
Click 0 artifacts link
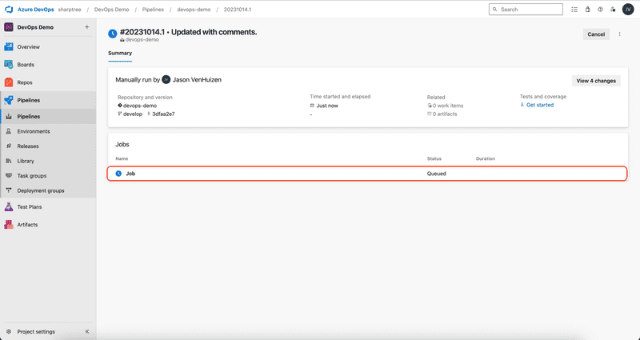click(445, 114)
